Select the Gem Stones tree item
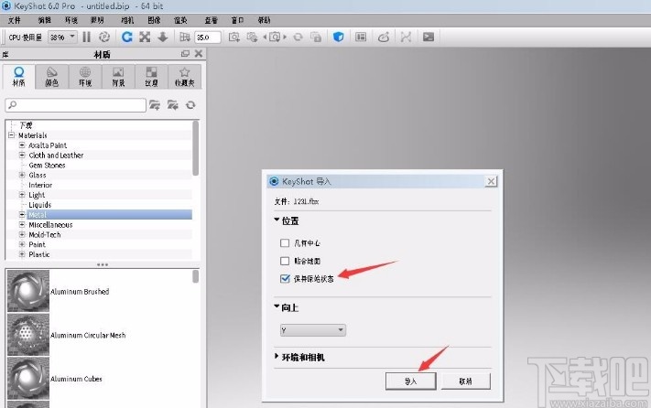The height and width of the screenshot is (408, 651). [x=47, y=165]
